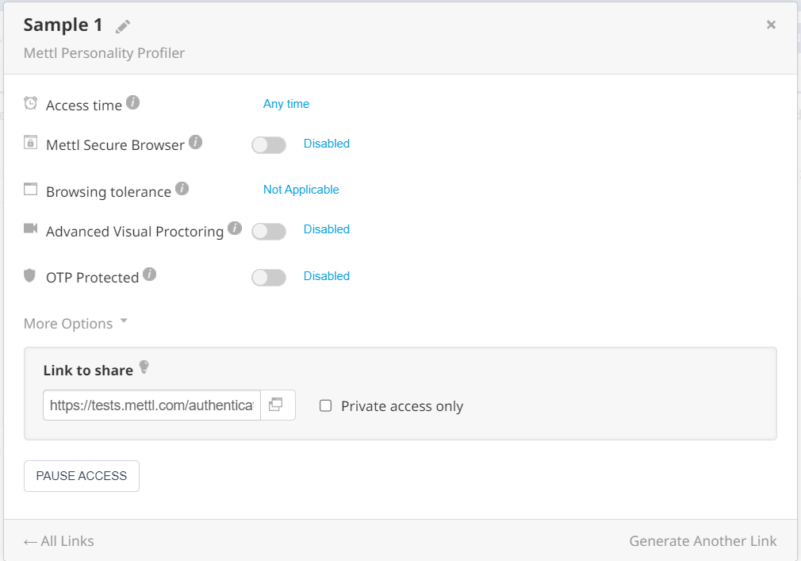Viewport: 801px width, 561px height.
Task: Turn on OTP Protected switch
Action: tap(269, 278)
